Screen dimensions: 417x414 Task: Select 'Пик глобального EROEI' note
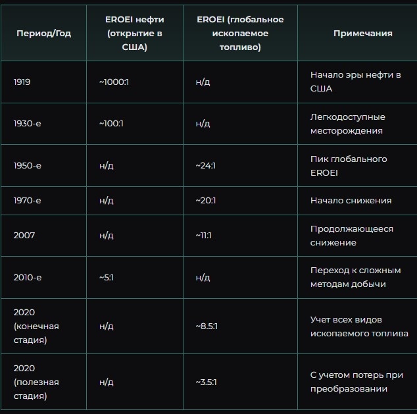click(349, 166)
